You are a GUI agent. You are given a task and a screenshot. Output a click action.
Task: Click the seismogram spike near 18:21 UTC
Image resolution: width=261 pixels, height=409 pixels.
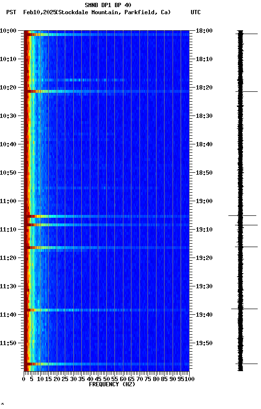[246, 91]
